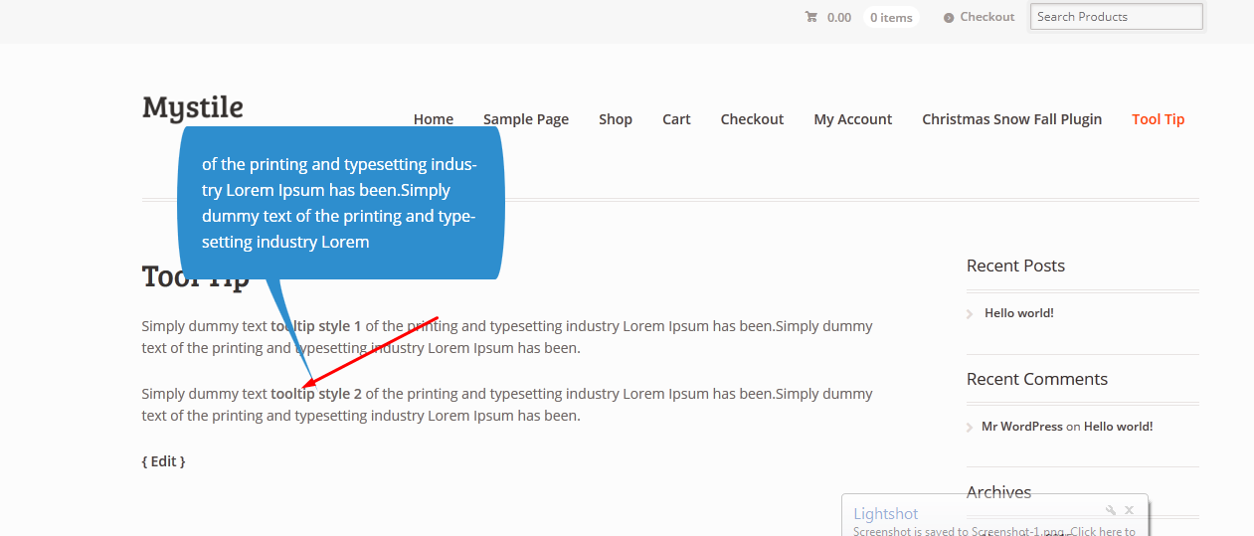Click the Recent Comments heading
The height and width of the screenshot is (536, 1254).
(x=1037, y=379)
